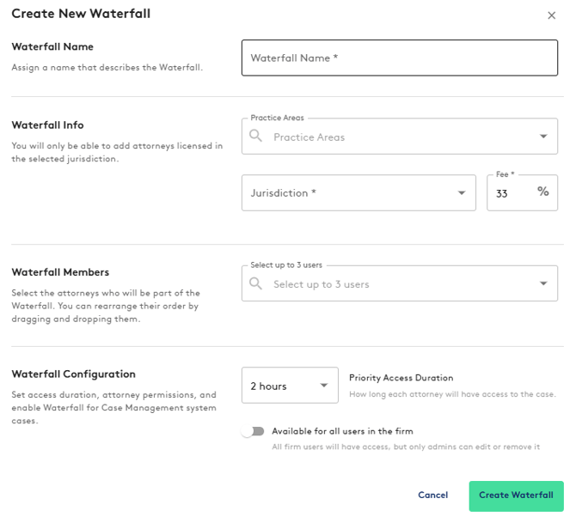Click the Waterfall Members section heading
Viewport: 576px width, 523px height.
pyautogui.click(x=60, y=272)
